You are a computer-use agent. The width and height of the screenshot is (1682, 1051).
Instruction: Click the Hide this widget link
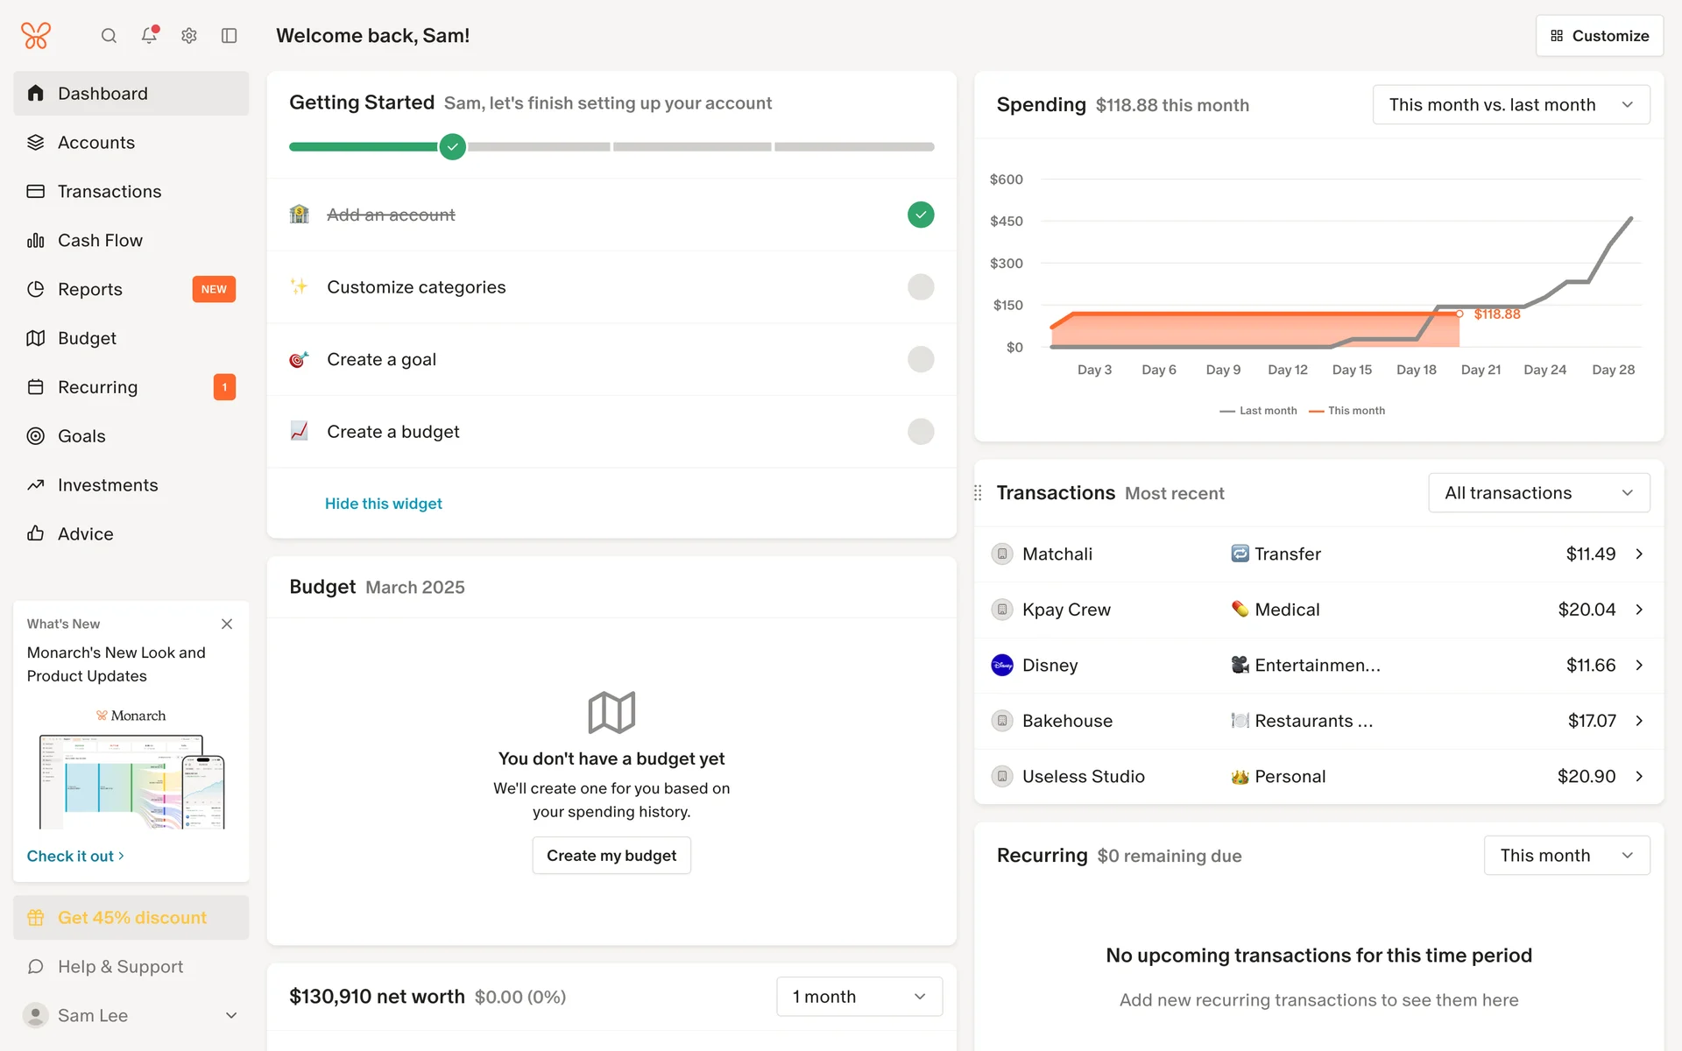click(383, 504)
